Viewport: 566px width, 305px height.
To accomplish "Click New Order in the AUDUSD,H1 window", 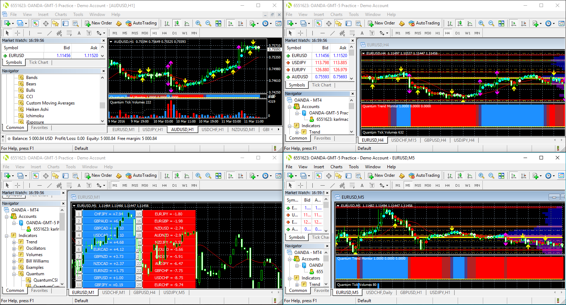I will pos(98,23).
